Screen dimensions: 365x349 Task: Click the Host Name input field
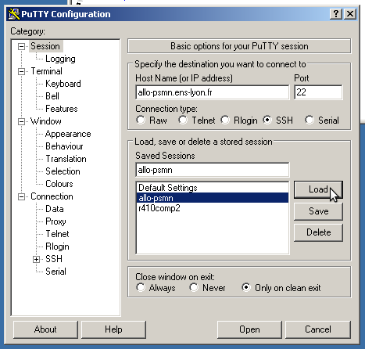213,92
